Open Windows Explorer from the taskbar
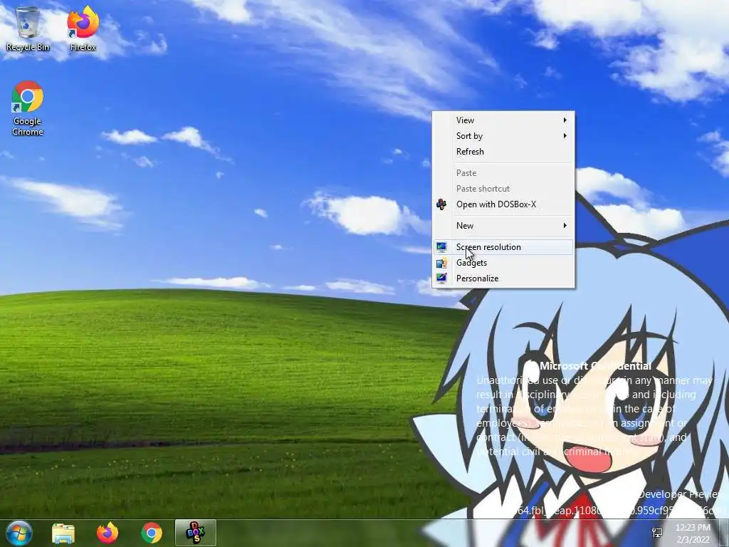 (63, 533)
